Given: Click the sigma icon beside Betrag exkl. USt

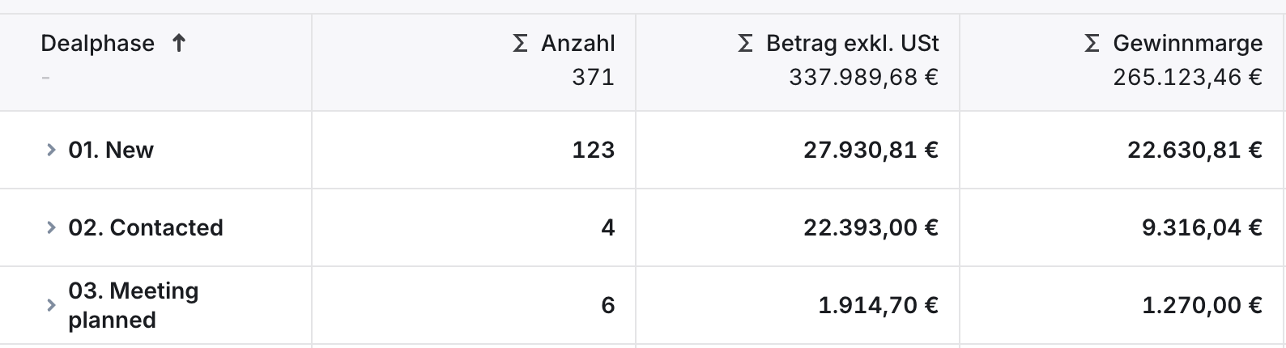Looking at the screenshot, I should 746,43.
